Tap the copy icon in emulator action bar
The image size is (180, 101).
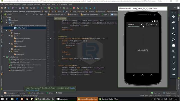tap(147, 25)
